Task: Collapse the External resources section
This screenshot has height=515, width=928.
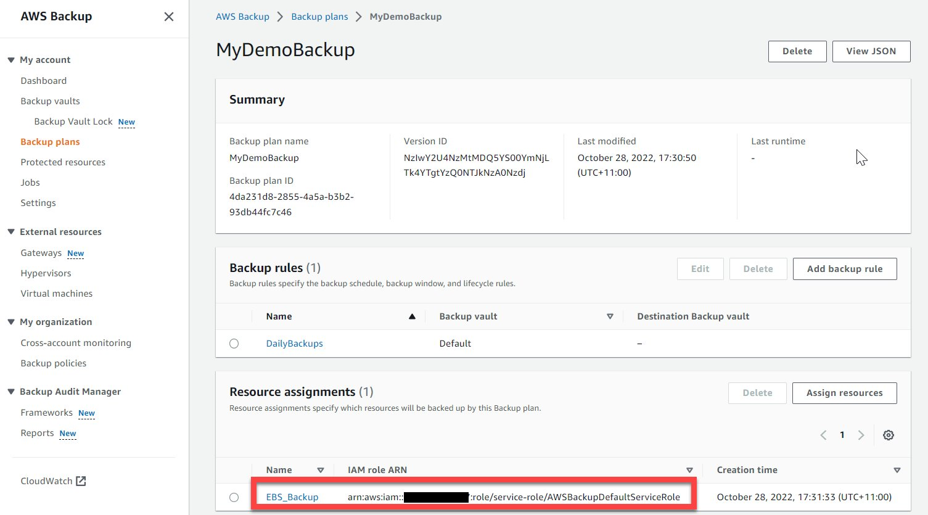Action: (x=11, y=232)
